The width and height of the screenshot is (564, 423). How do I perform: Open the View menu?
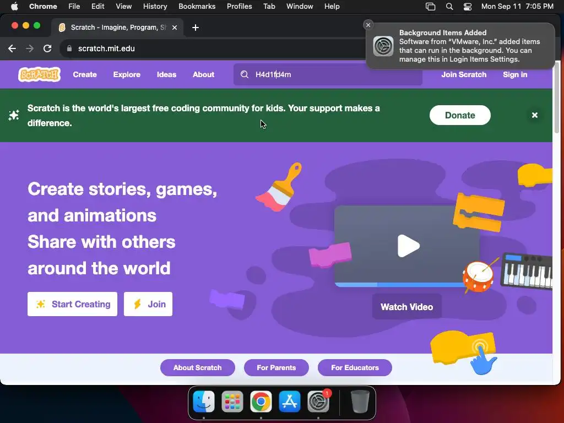click(x=123, y=7)
